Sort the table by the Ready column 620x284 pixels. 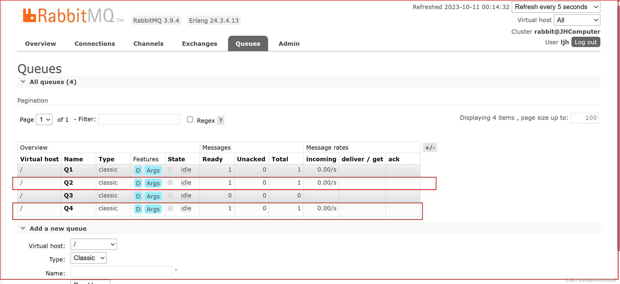point(212,159)
